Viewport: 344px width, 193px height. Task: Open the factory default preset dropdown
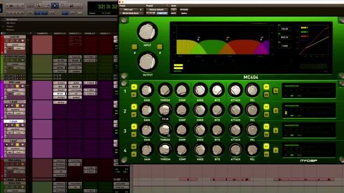pos(157,10)
